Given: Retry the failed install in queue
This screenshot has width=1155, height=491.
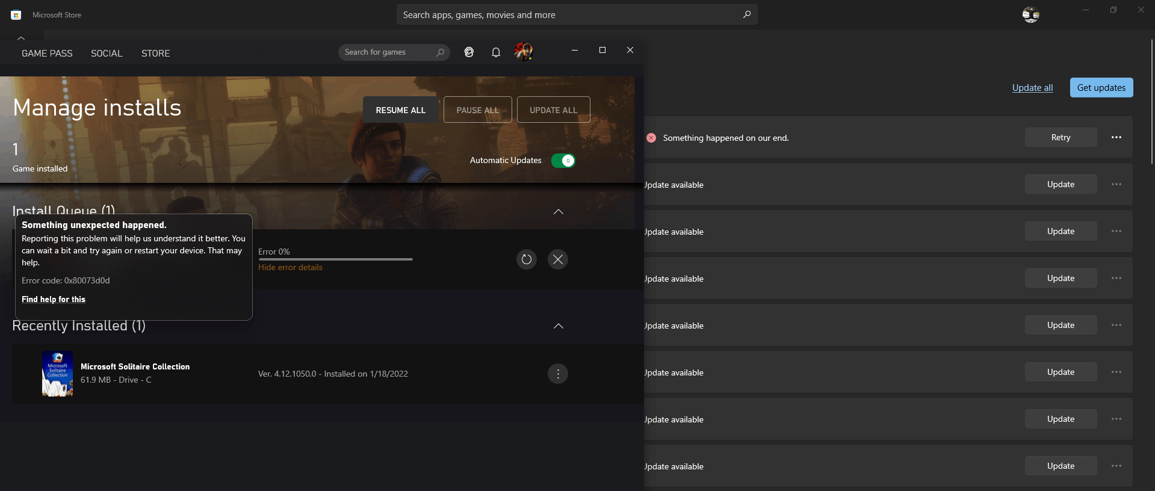Looking at the screenshot, I should pos(527,259).
